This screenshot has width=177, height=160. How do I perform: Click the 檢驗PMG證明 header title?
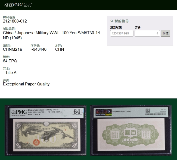coord(18,5)
